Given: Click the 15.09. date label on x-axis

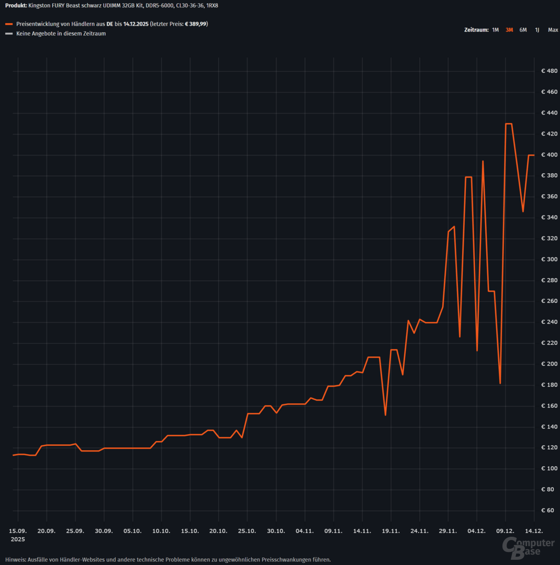Looking at the screenshot, I should [x=18, y=530].
